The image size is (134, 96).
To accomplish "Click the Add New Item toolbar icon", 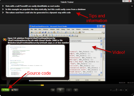I will 36,32.
